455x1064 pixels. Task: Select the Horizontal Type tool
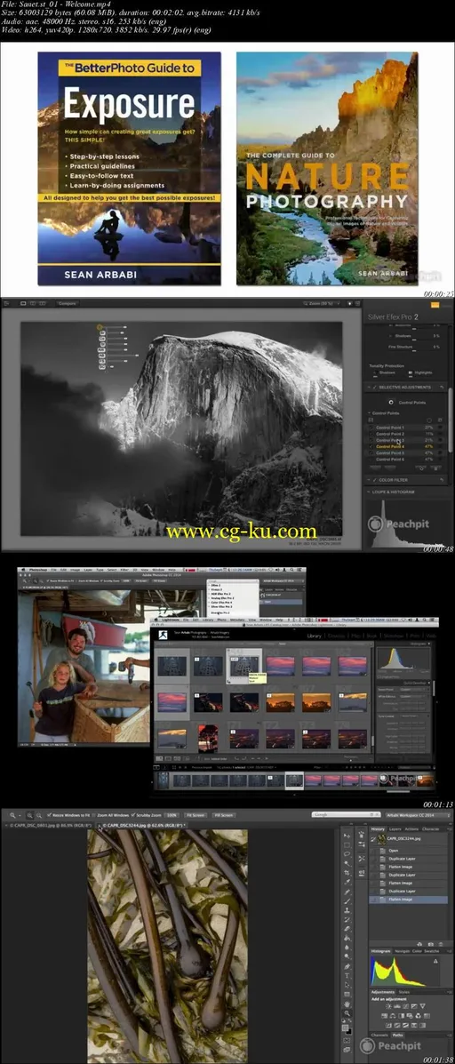point(347,975)
